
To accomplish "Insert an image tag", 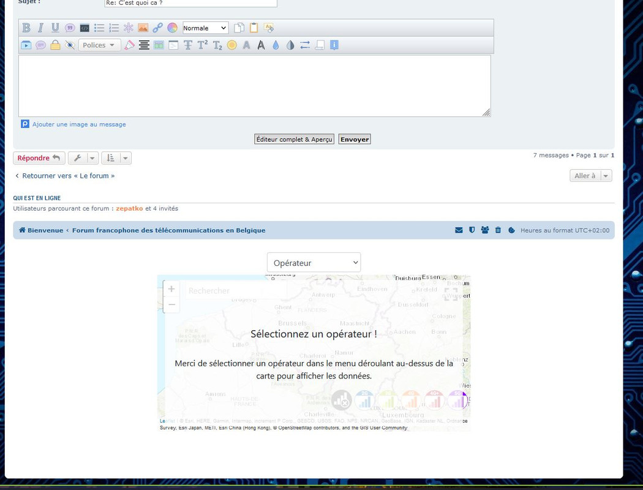I will 143,28.
